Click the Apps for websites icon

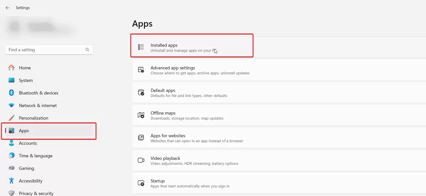tap(141, 138)
